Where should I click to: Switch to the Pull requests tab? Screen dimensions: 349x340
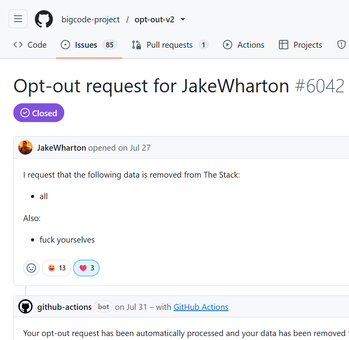[x=170, y=45]
